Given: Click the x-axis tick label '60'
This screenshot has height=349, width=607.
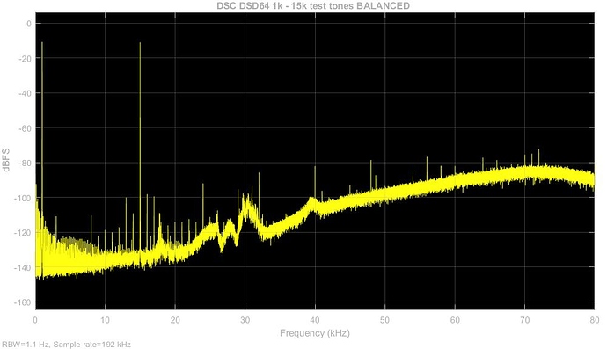Looking at the screenshot, I should (x=455, y=320).
